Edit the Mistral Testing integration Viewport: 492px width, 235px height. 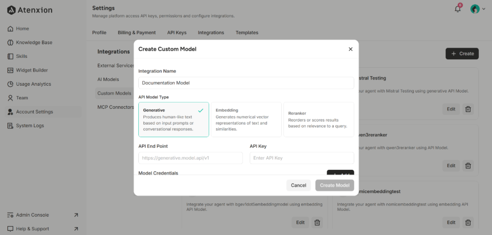tap(451, 109)
